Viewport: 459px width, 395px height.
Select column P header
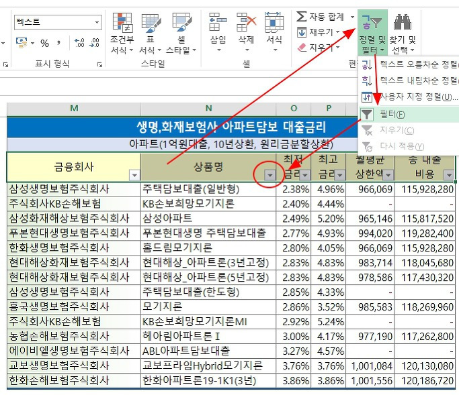click(x=329, y=109)
